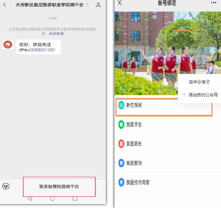Select 我是校内商家 option
This screenshot has height=208, width=221.
(138, 182)
